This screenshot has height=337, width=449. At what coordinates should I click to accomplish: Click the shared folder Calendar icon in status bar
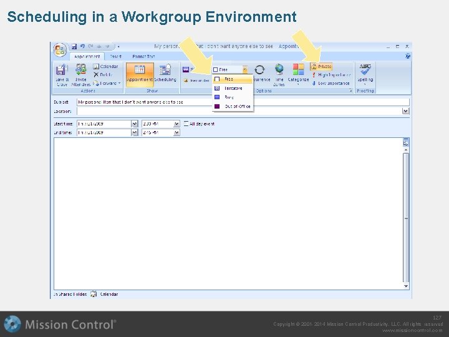[x=94, y=294]
